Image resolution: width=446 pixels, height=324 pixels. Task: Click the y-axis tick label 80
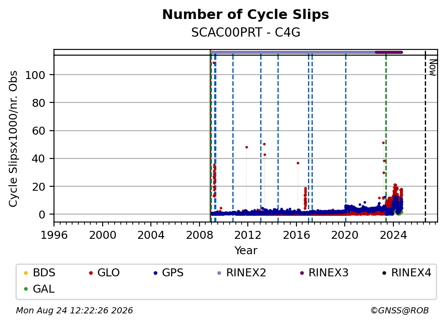(x=38, y=103)
